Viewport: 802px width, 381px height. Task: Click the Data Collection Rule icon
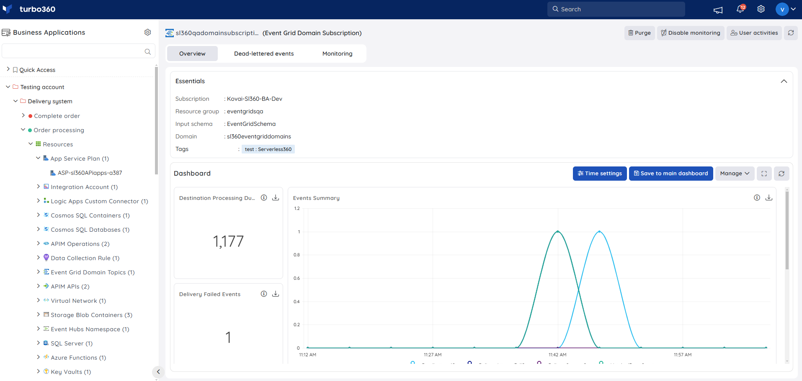point(46,258)
